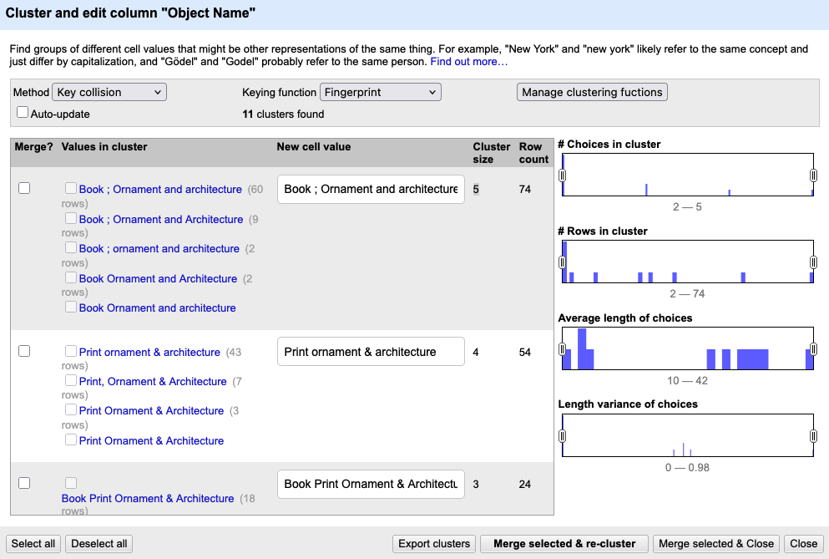
Task: Click the Export clusters button
Action: [x=434, y=544]
